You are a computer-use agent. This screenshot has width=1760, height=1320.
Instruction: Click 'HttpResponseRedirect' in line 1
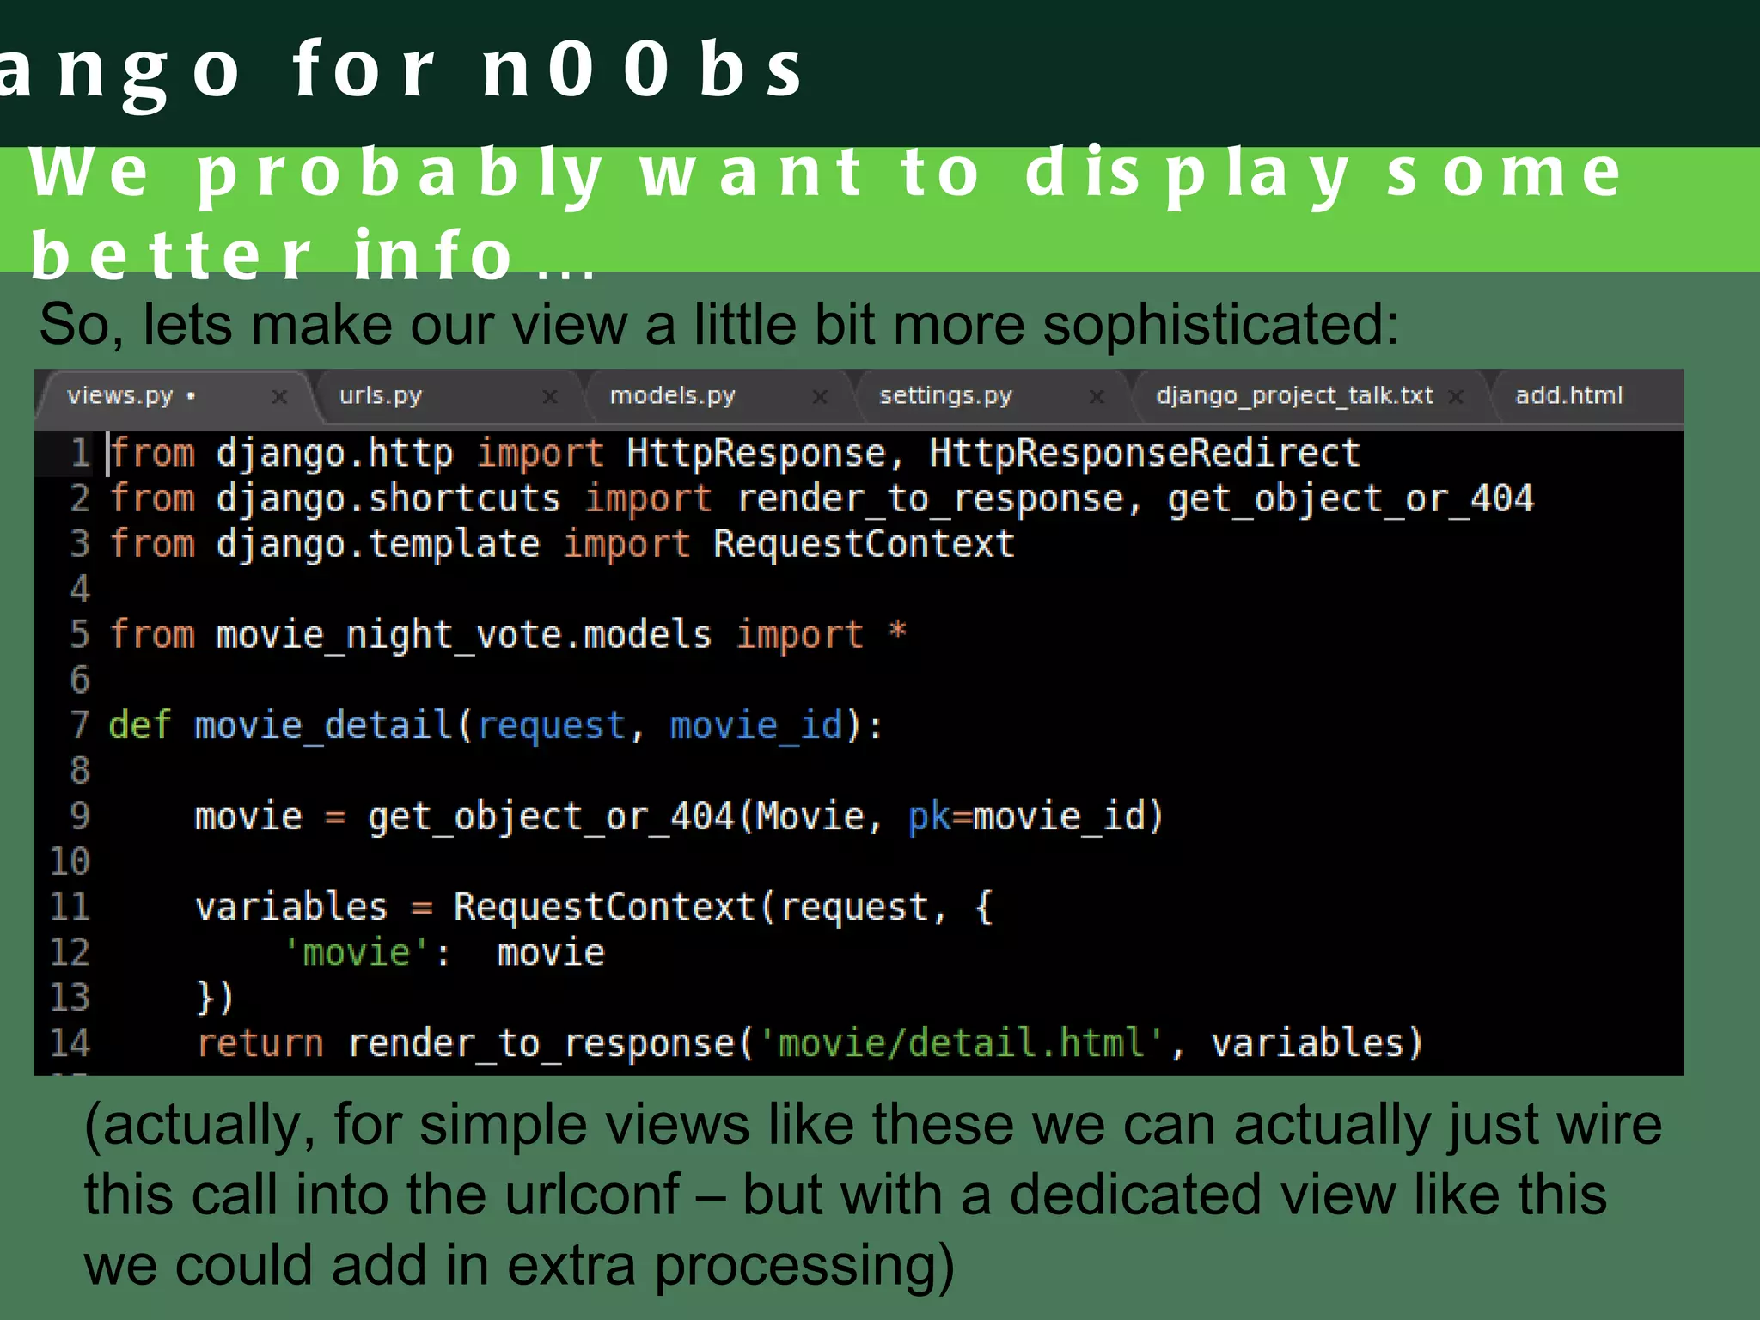[x=1145, y=453]
